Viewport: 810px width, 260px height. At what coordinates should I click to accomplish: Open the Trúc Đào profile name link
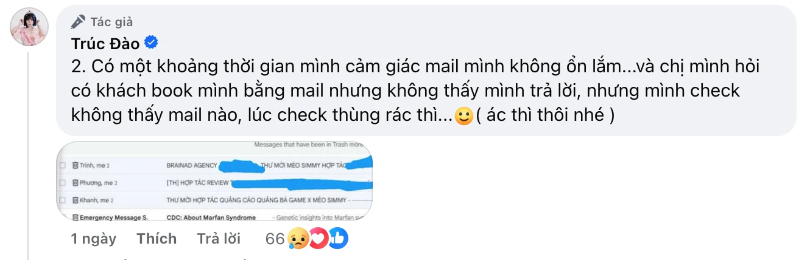point(106,43)
